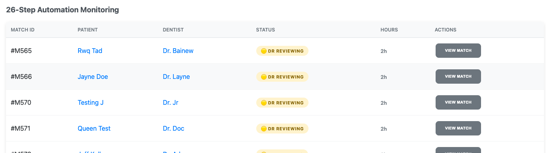546x153 pixels.
Task: Click View Match for match #M570
Action: 458,102
